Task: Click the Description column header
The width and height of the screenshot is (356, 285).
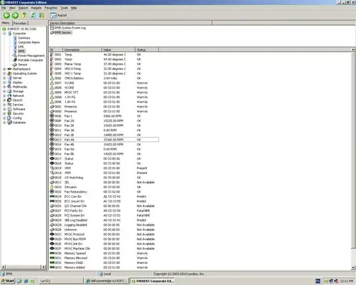Action: point(82,49)
